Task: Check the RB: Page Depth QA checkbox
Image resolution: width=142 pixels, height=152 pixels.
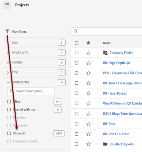Action: tap(77, 63)
